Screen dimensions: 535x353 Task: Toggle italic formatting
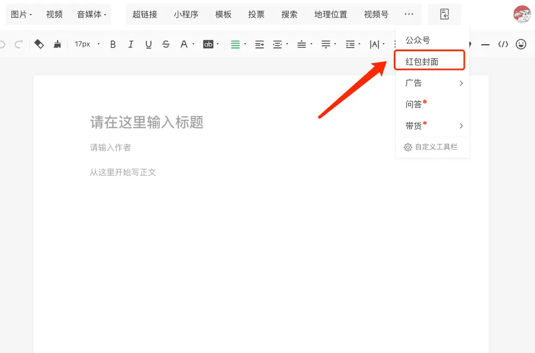[130, 44]
